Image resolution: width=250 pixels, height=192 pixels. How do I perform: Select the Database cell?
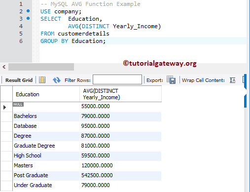(x=46, y=126)
